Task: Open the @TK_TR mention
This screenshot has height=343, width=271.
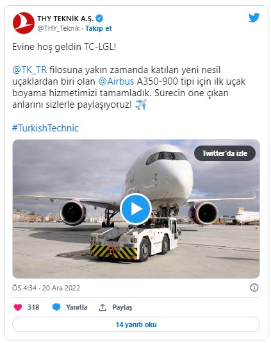Action: pyautogui.click(x=29, y=70)
